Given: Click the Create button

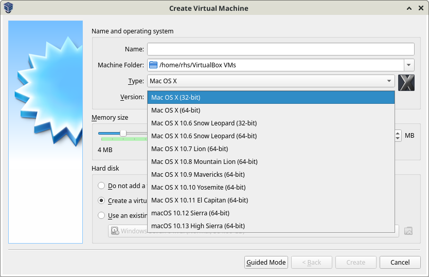Looking at the screenshot, I should point(355,263).
